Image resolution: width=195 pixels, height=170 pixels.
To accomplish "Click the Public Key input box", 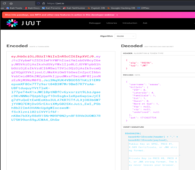I will pyautogui.click(x=154, y=149).
